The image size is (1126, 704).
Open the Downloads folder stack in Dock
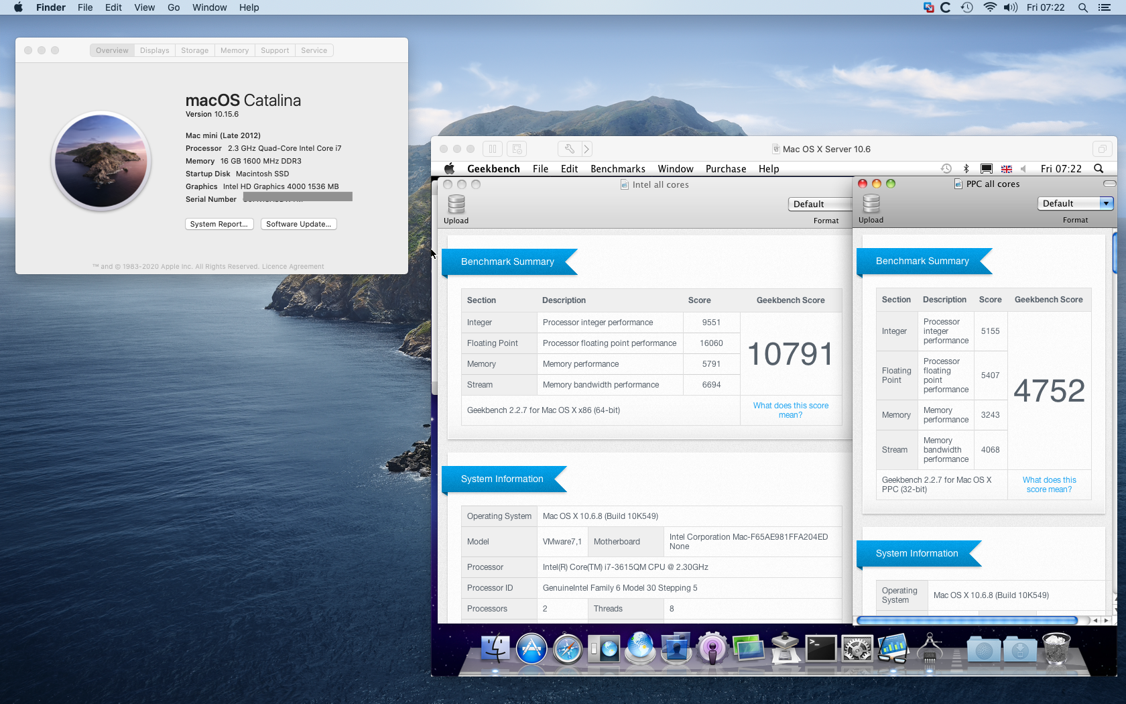tap(1020, 648)
